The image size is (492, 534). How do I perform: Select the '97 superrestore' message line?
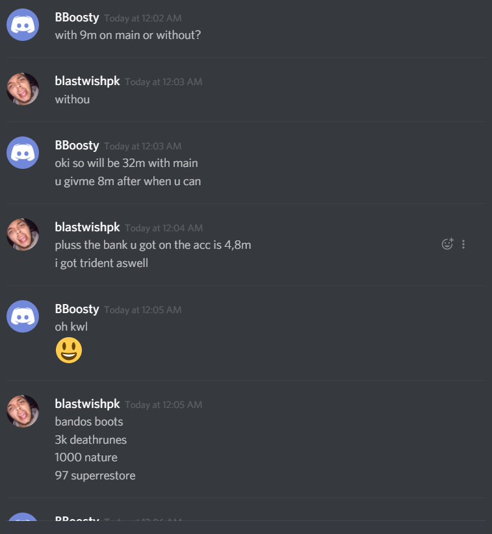95,476
